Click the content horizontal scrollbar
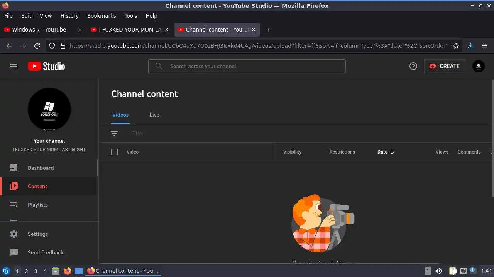Screen dimensions: 494x277 270,264
